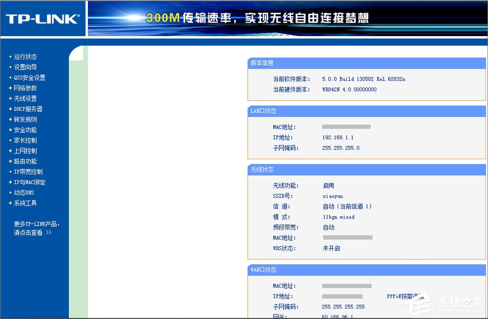Expand the 路由功能 menu section
This screenshot has height=319, width=488.
(25, 161)
